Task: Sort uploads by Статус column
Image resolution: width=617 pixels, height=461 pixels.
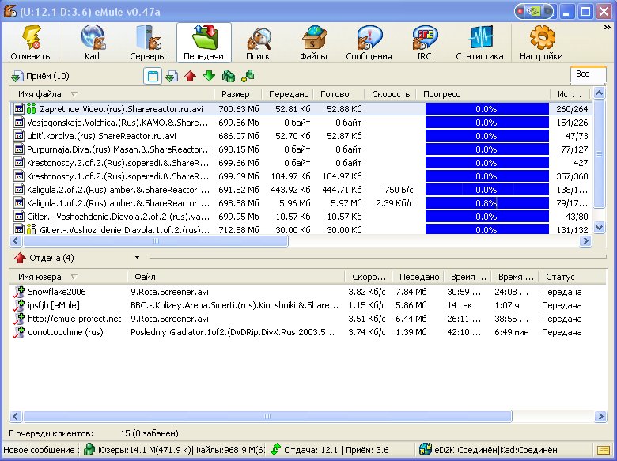Action: [x=573, y=277]
